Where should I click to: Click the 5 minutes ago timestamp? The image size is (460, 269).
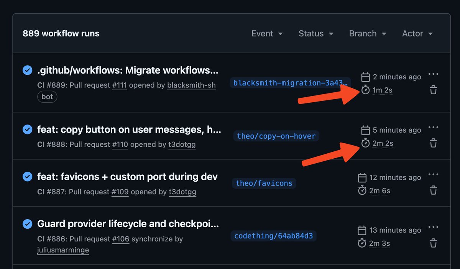[397, 130]
